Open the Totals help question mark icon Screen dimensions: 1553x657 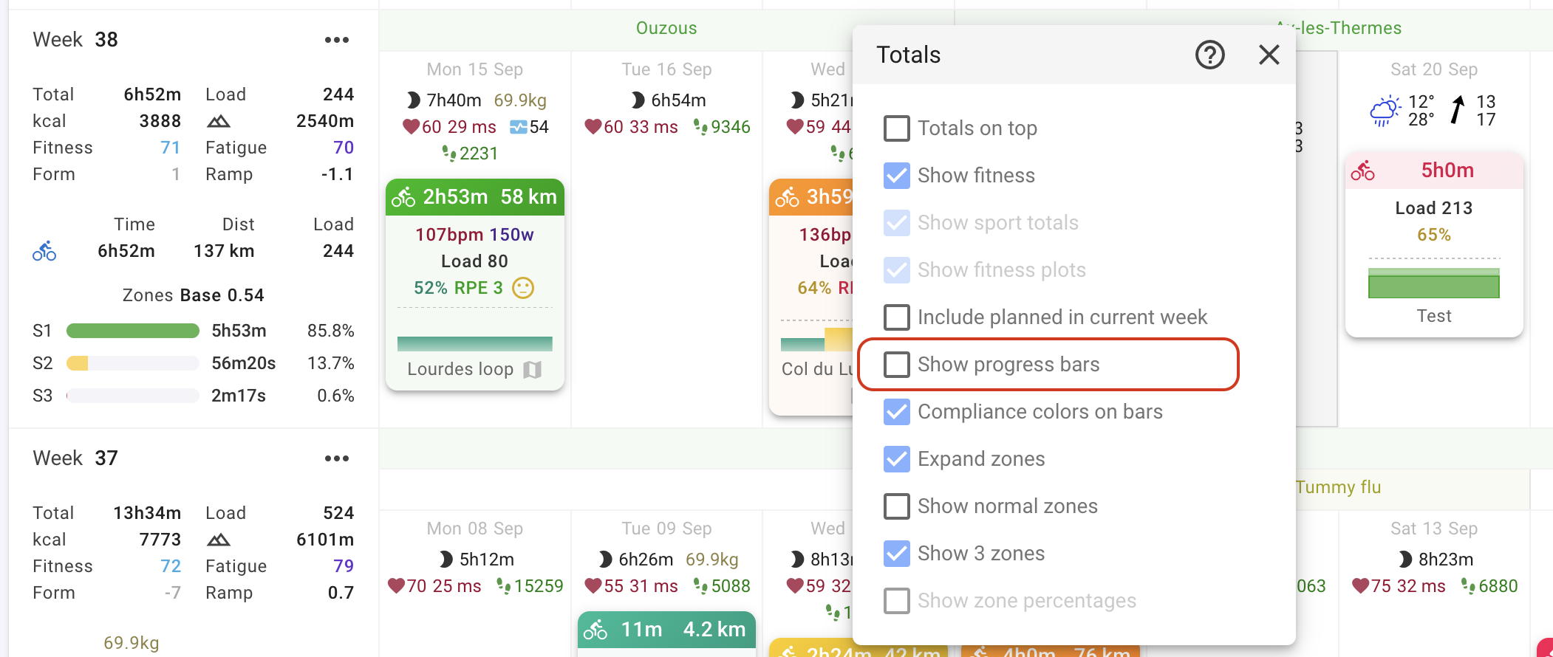click(1209, 55)
